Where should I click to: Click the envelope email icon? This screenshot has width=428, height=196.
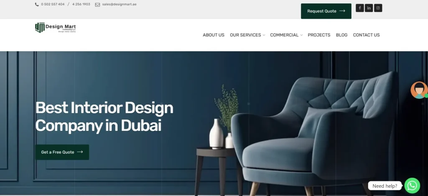(97, 5)
